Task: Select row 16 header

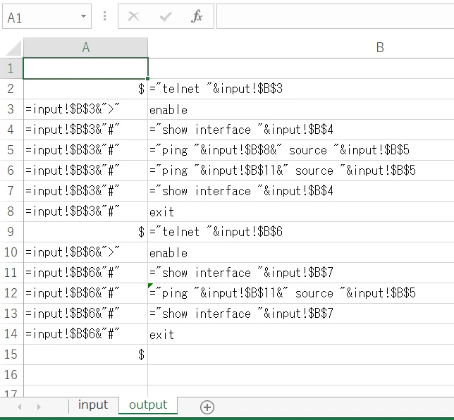Action: (x=11, y=375)
